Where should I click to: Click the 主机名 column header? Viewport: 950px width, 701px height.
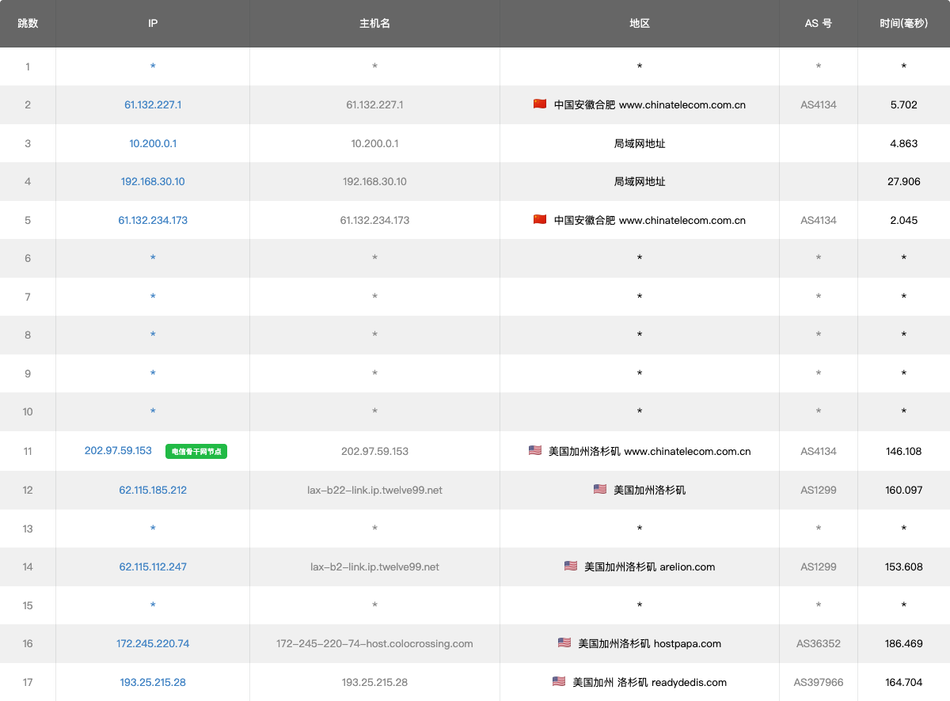tap(374, 24)
